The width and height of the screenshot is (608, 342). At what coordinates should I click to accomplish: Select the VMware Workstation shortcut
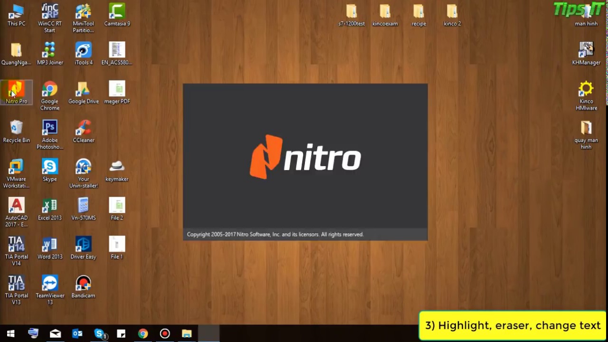click(x=16, y=174)
